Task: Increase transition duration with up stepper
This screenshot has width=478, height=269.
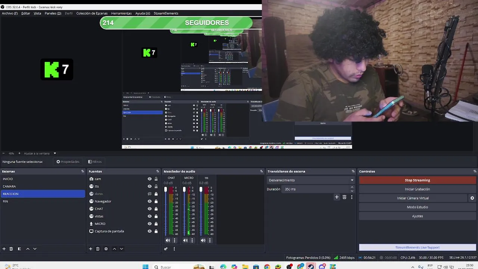Action: (352, 187)
